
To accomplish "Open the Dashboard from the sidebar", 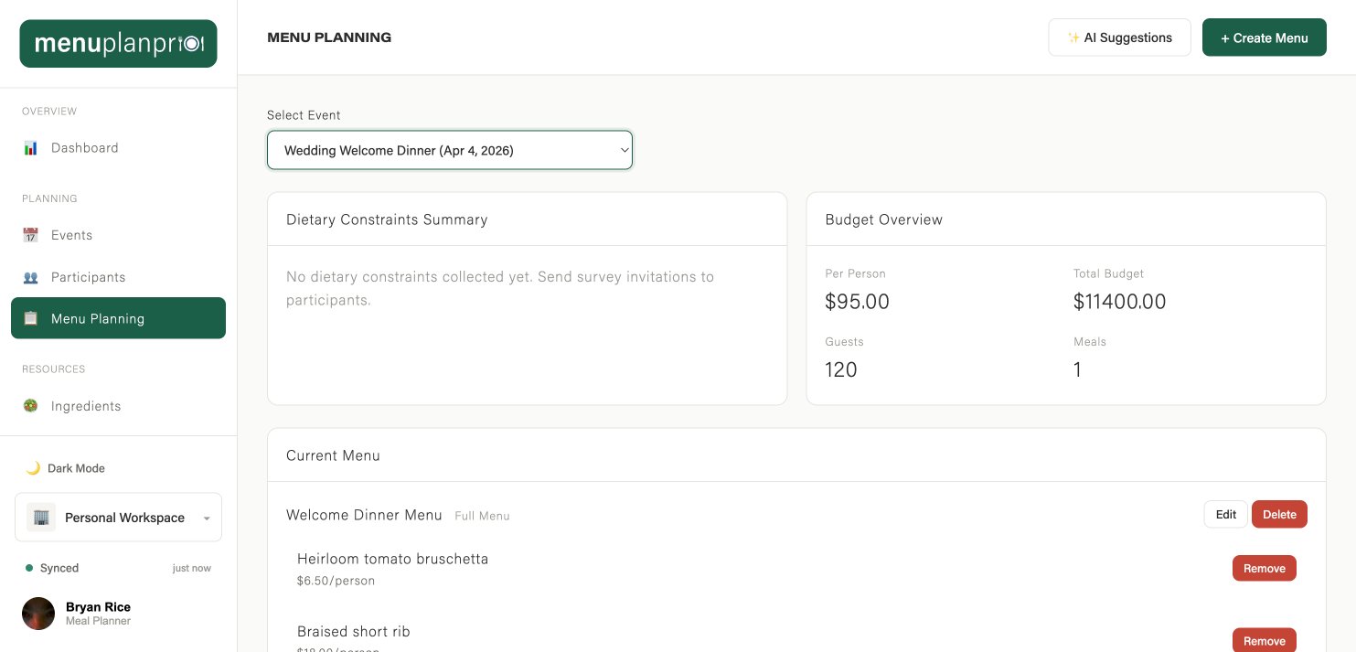I will (x=85, y=147).
